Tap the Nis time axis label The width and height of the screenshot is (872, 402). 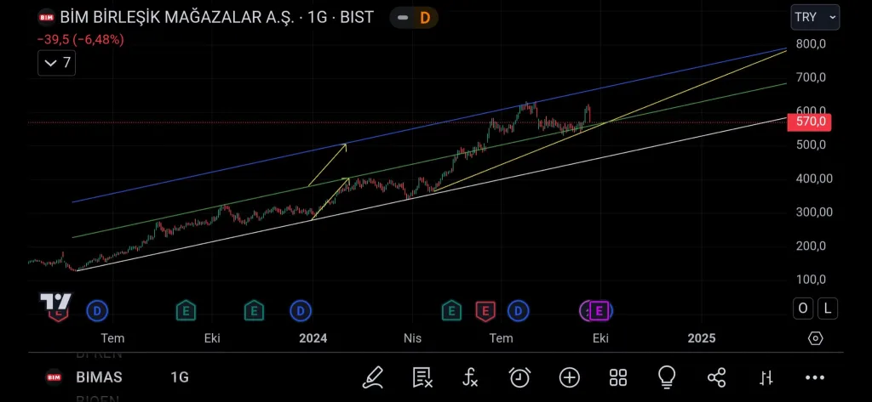[413, 338]
